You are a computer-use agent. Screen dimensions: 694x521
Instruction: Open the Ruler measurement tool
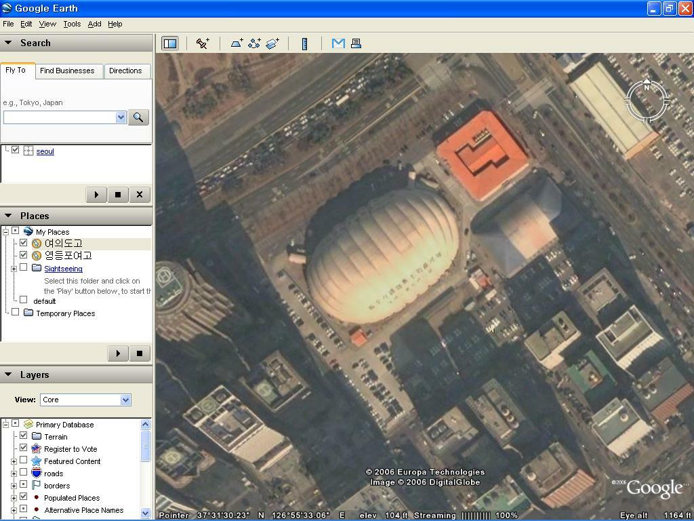pyautogui.click(x=305, y=43)
